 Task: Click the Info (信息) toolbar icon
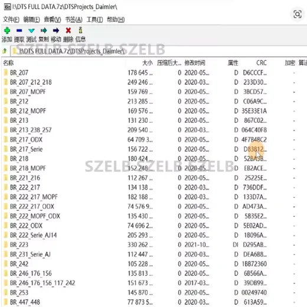pos(80,30)
